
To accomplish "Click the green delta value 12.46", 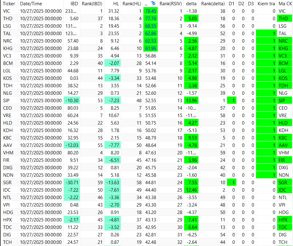I will coord(191,190).
